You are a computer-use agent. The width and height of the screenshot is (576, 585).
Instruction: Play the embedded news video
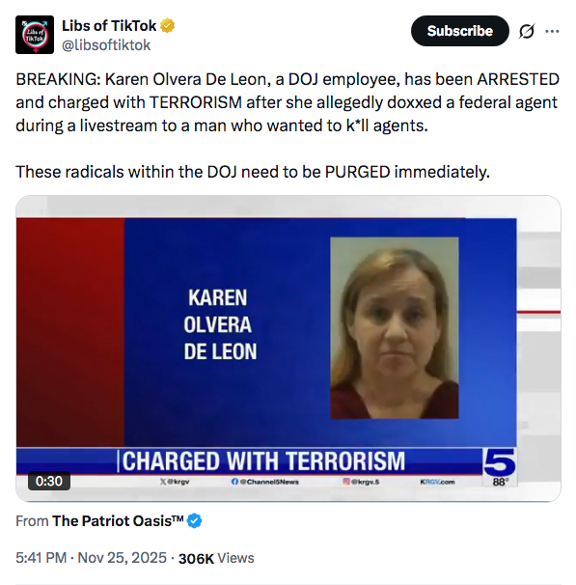288,348
